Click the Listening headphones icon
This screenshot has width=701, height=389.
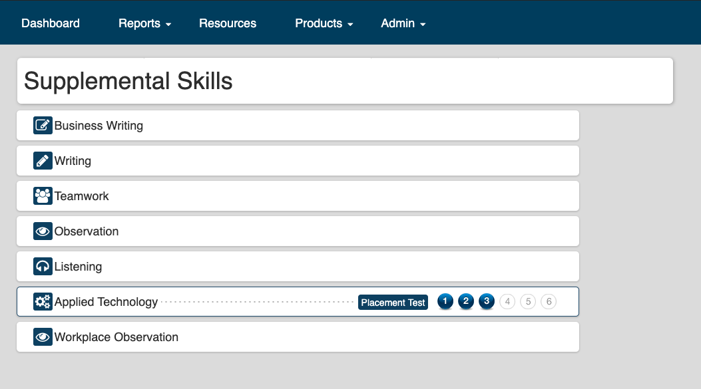tap(43, 267)
